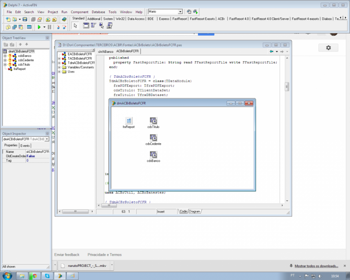Image resolution: width=350 pixels, height=280 pixels.
Task: Click the gear settings icon in browser window
Action: click(328, 48)
